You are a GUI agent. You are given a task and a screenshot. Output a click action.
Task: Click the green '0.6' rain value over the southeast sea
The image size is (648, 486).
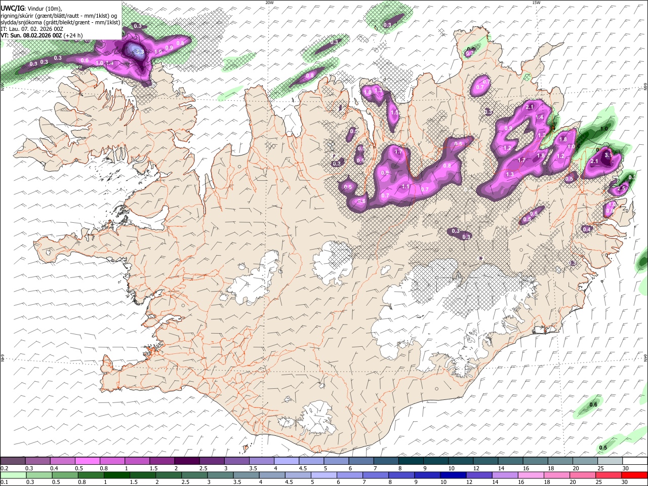[x=593, y=404]
